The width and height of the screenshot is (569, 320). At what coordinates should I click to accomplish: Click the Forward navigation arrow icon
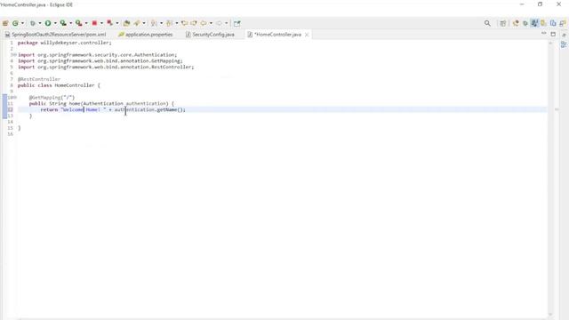(x=219, y=23)
